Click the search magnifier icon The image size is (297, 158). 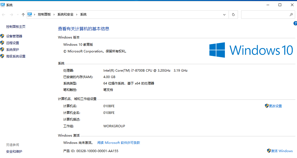291,15
